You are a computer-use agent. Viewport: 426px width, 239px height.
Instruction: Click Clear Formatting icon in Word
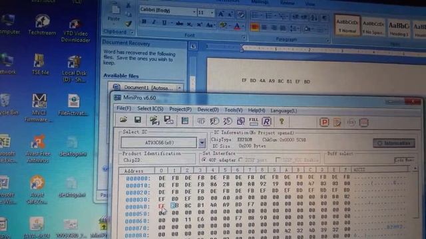point(240,14)
